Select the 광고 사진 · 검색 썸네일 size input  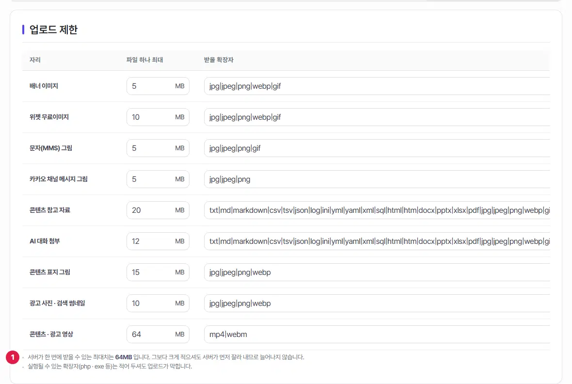point(158,304)
